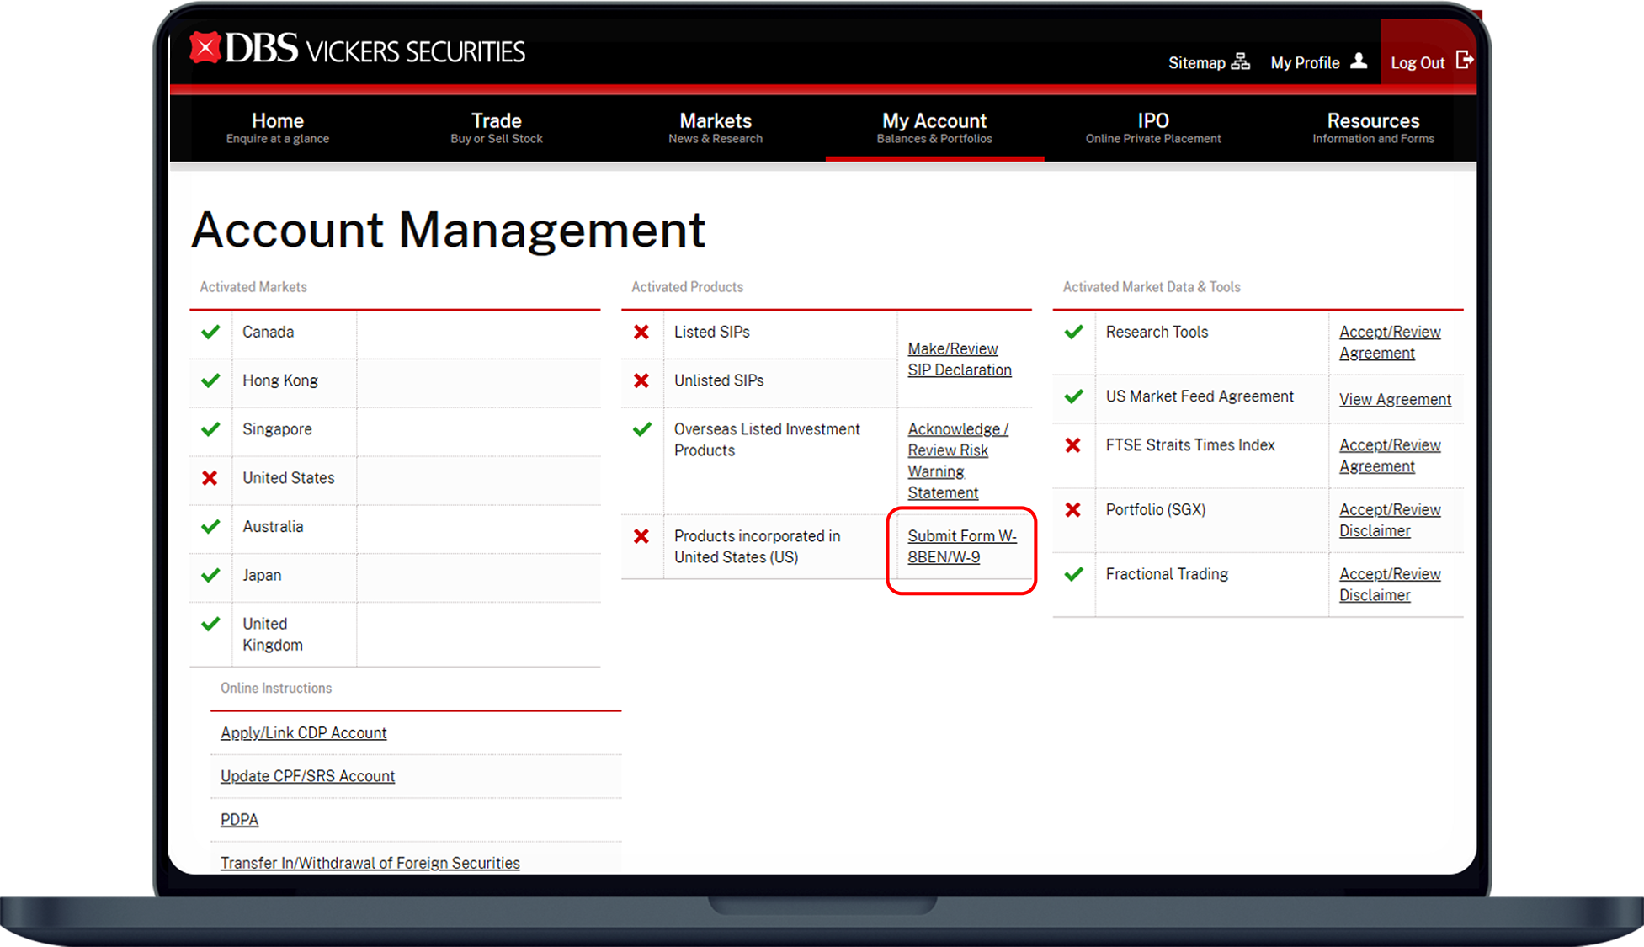This screenshot has height=947, width=1644.
Task: Click the FTSE Straits Times Index label
Action: (x=1190, y=445)
